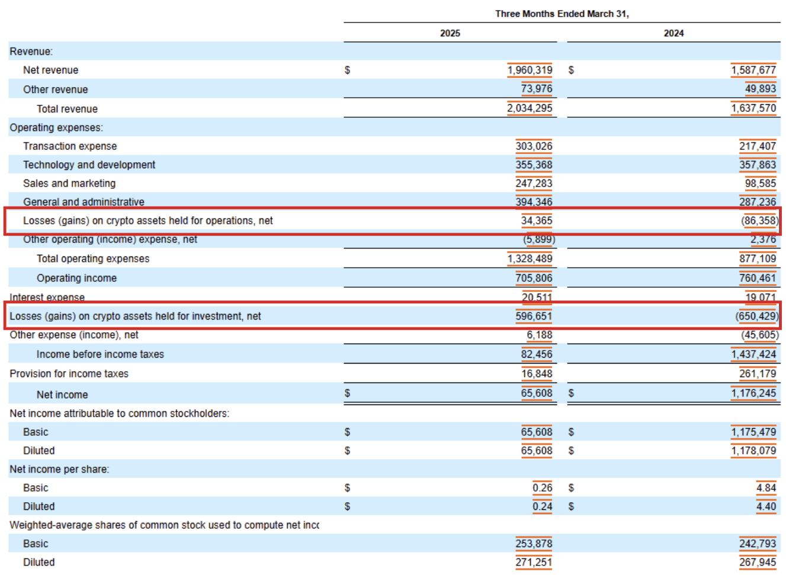786x575 pixels.
Task: Click 2025 net income value 65,608
Action: 537,393
